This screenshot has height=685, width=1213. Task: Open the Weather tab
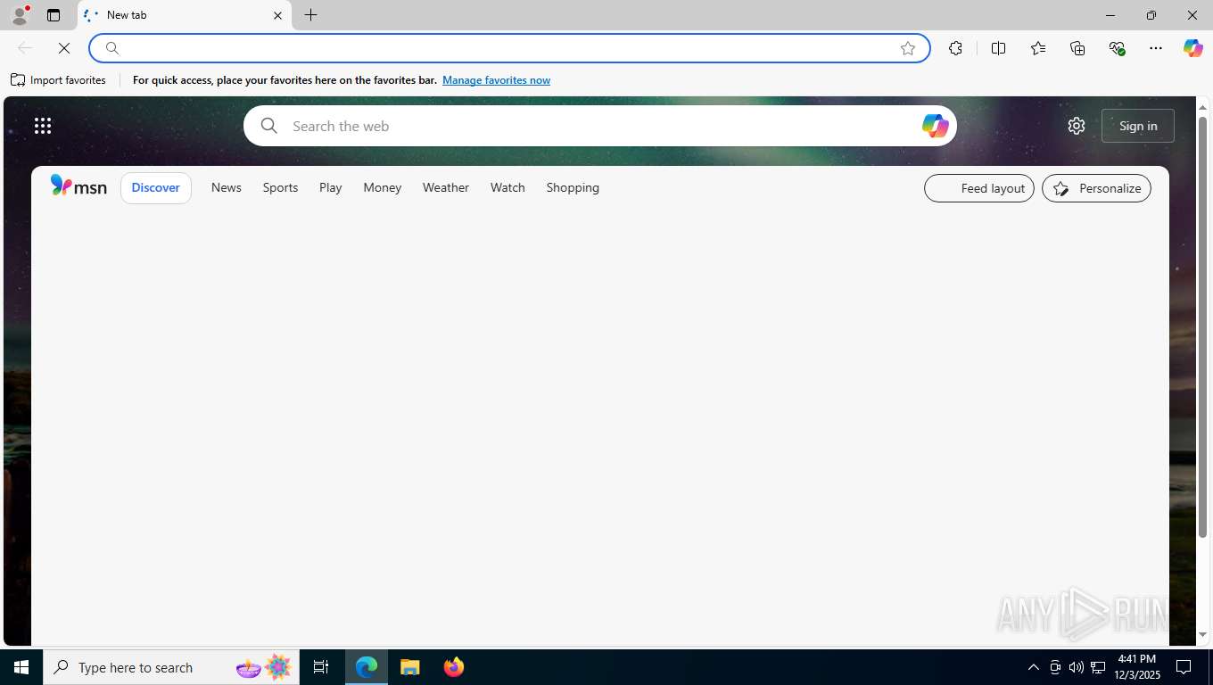point(445,187)
